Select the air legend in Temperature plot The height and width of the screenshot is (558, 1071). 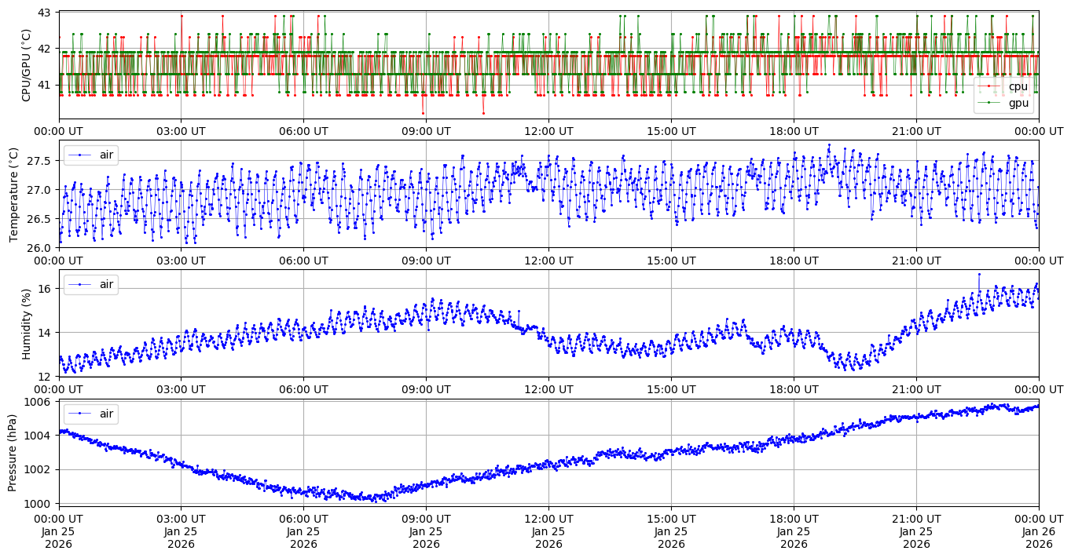(x=106, y=155)
